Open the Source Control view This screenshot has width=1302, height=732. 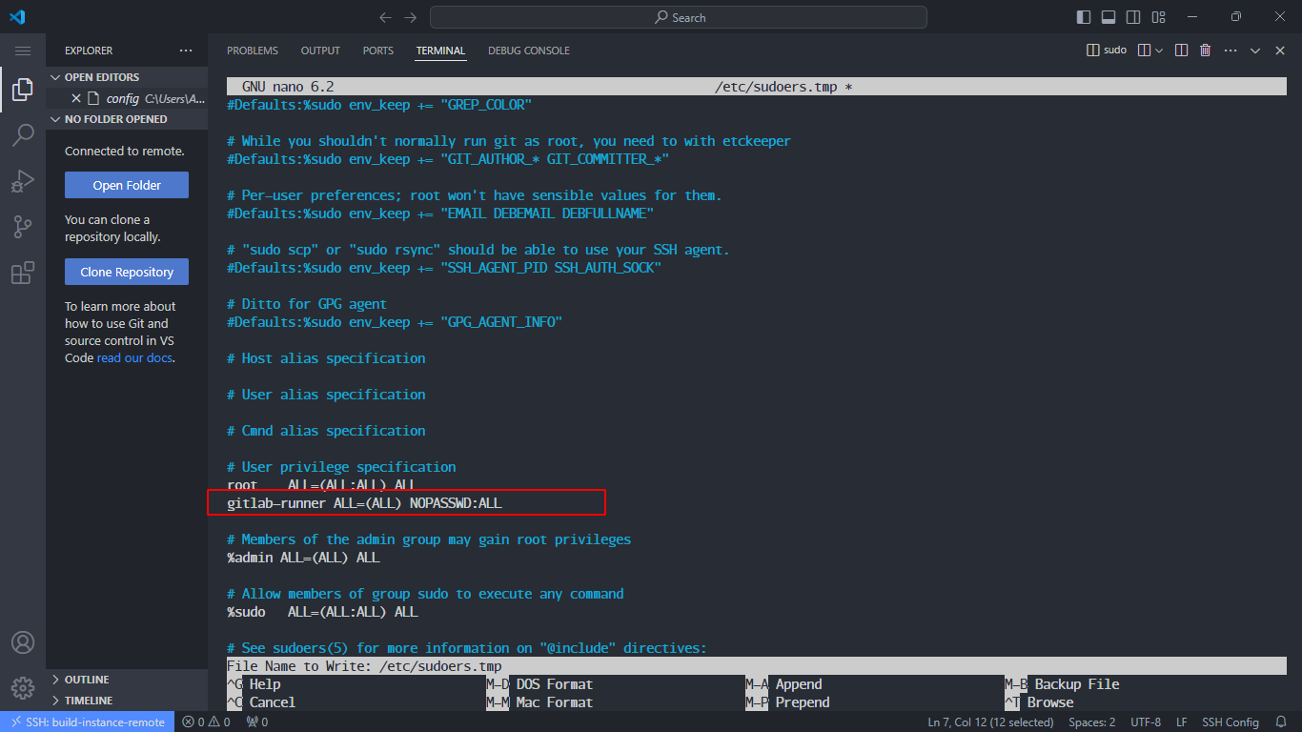click(x=23, y=227)
